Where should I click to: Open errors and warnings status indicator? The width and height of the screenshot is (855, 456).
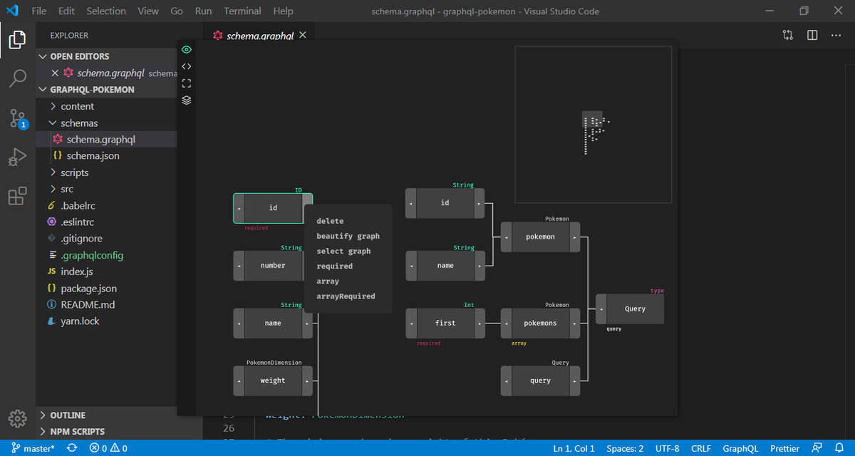click(108, 448)
